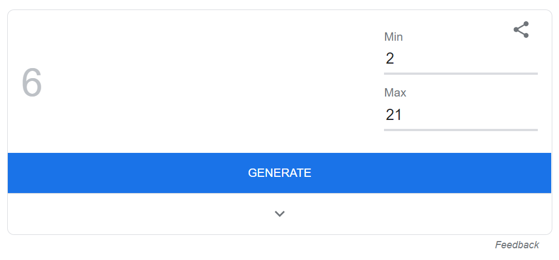Click the white strip surrounding the chevron

pyautogui.click(x=167, y=214)
